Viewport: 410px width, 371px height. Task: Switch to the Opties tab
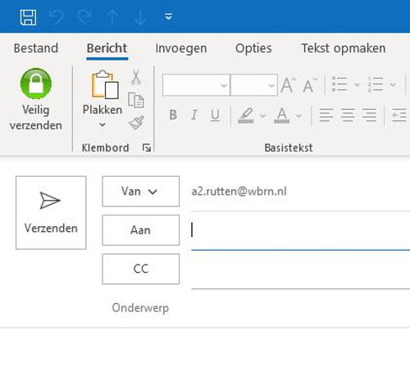click(253, 48)
